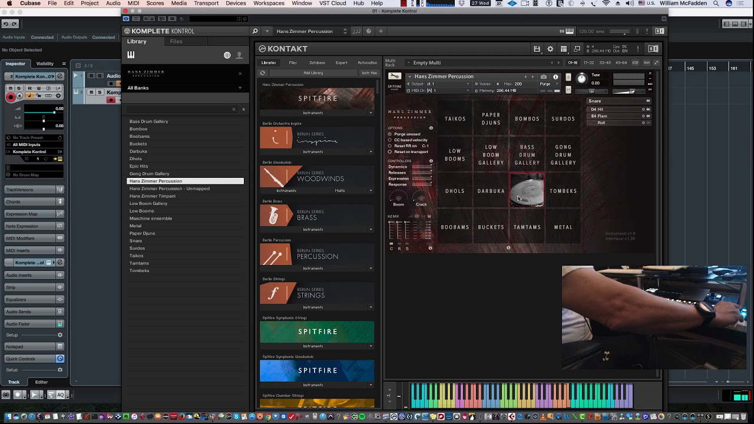Clear Hans Zimmer Percussion product filter
The image size is (754, 424).
(x=240, y=74)
